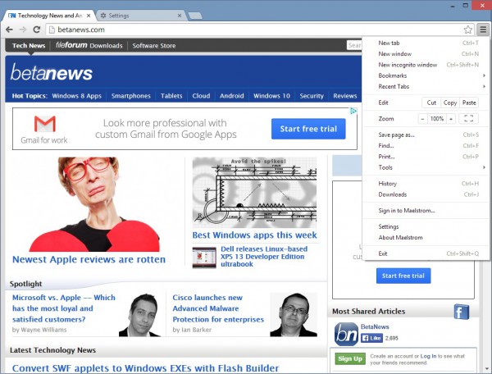
Task: Open the Tech News nav item
Action: (29, 46)
